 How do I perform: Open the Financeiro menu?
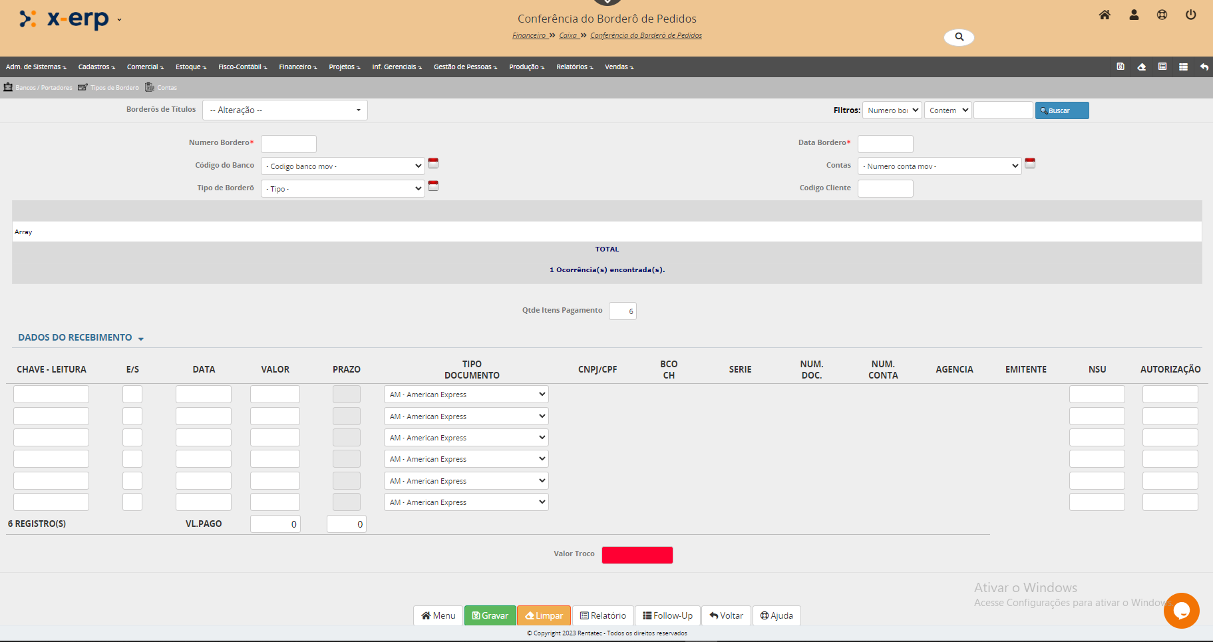297,67
